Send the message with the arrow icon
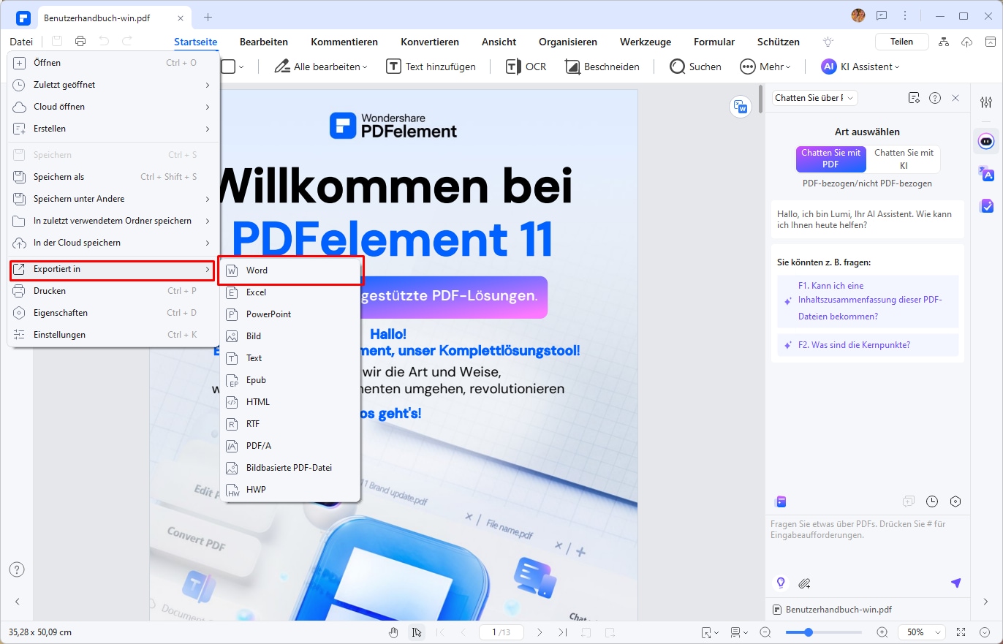The image size is (1003, 644). click(x=955, y=583)
